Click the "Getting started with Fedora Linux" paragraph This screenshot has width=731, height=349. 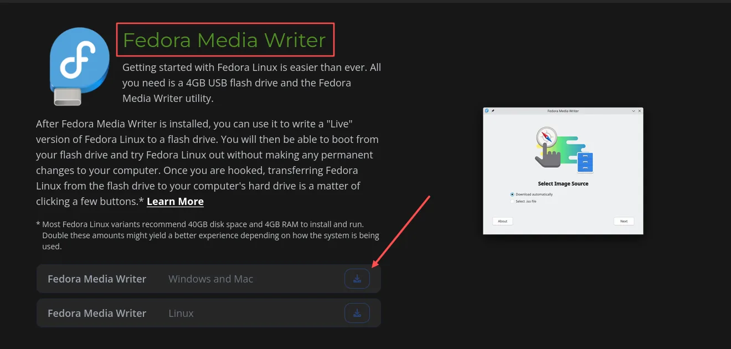pyautogui.click(x=252, y=83)
